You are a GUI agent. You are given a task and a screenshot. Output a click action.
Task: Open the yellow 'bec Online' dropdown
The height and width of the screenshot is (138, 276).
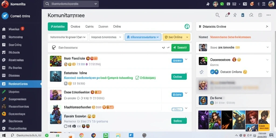177,37
